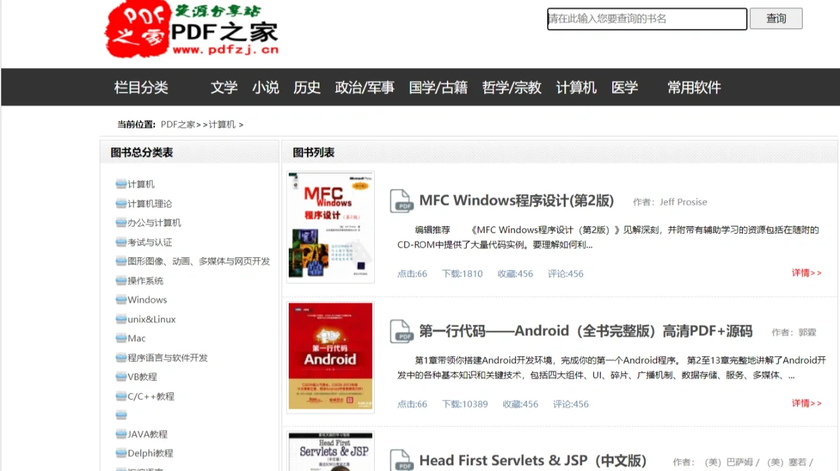
Task: Select JAVA教程 in the category list
Action: [x=148, y=434]
